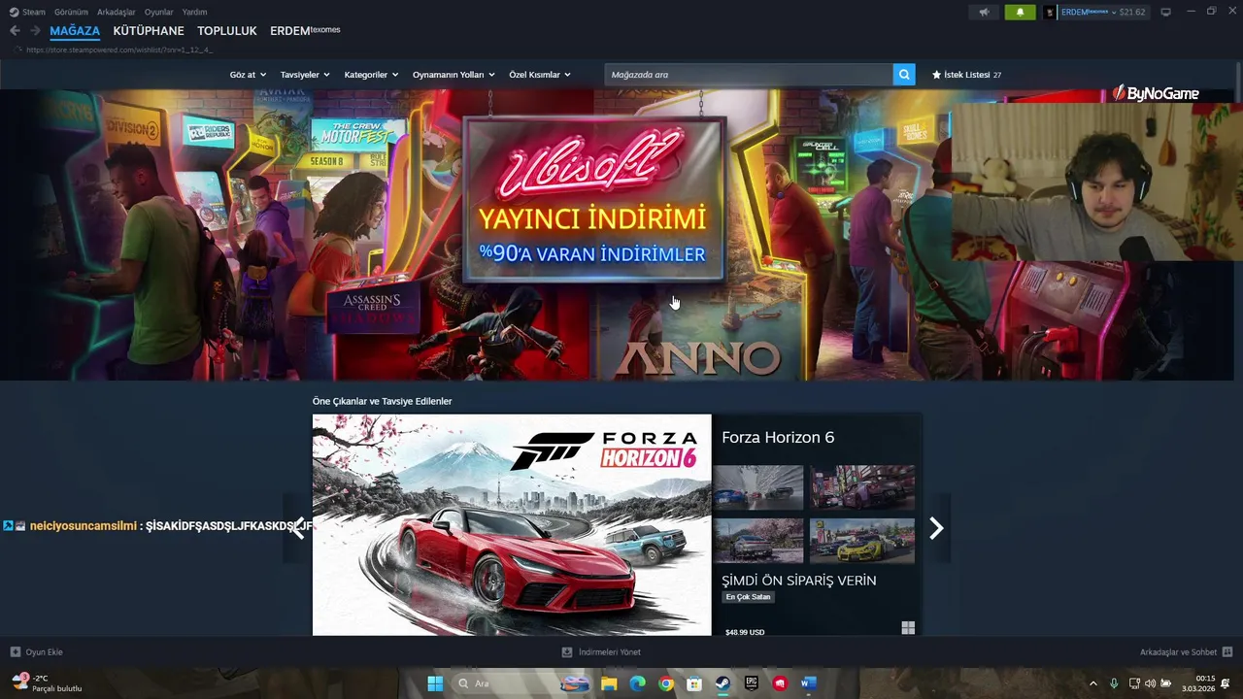The width and height of the screenshot is (1243, 699).
Task: Open the Steam announcements megaphone icon
Action: (984, 12)
